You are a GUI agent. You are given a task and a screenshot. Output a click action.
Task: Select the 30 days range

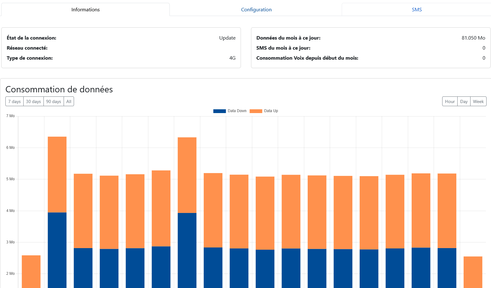tap(33, 101)
